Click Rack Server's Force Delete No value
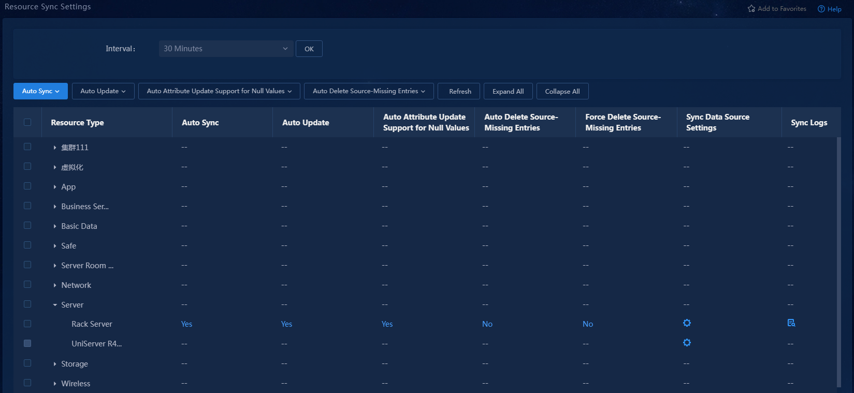This screenshot has width=854, height=393. click(588, 324)
